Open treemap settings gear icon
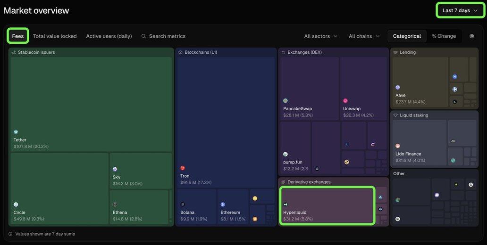This screenshot has height=245, width=487. (472, 36)
